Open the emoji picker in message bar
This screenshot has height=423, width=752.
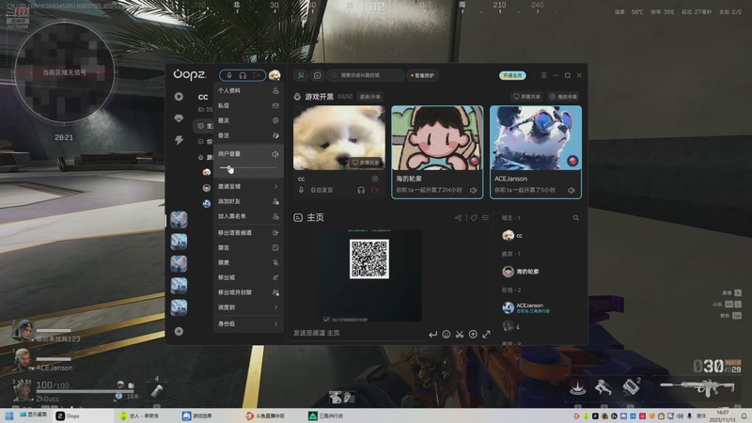pos(446,335)
